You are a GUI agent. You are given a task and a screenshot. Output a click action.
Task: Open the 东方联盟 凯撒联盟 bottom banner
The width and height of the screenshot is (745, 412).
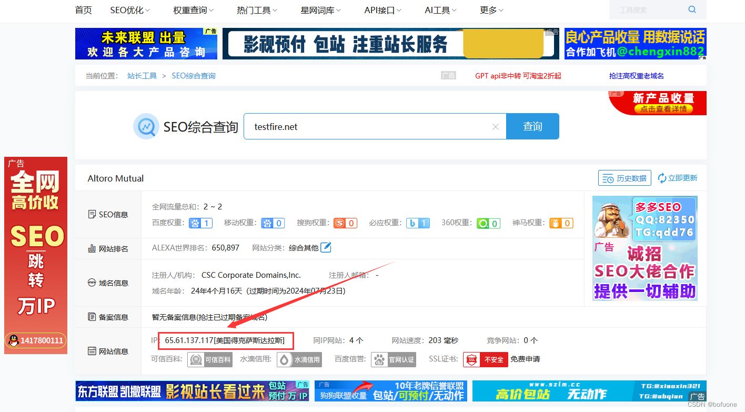[193, 391]
